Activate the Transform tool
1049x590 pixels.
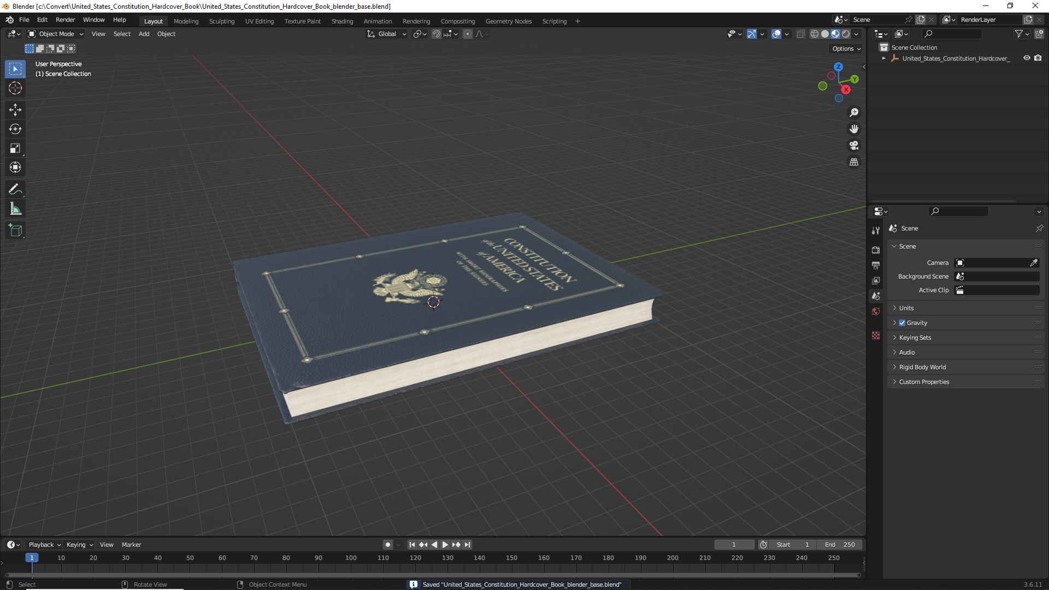click(15, 168)
